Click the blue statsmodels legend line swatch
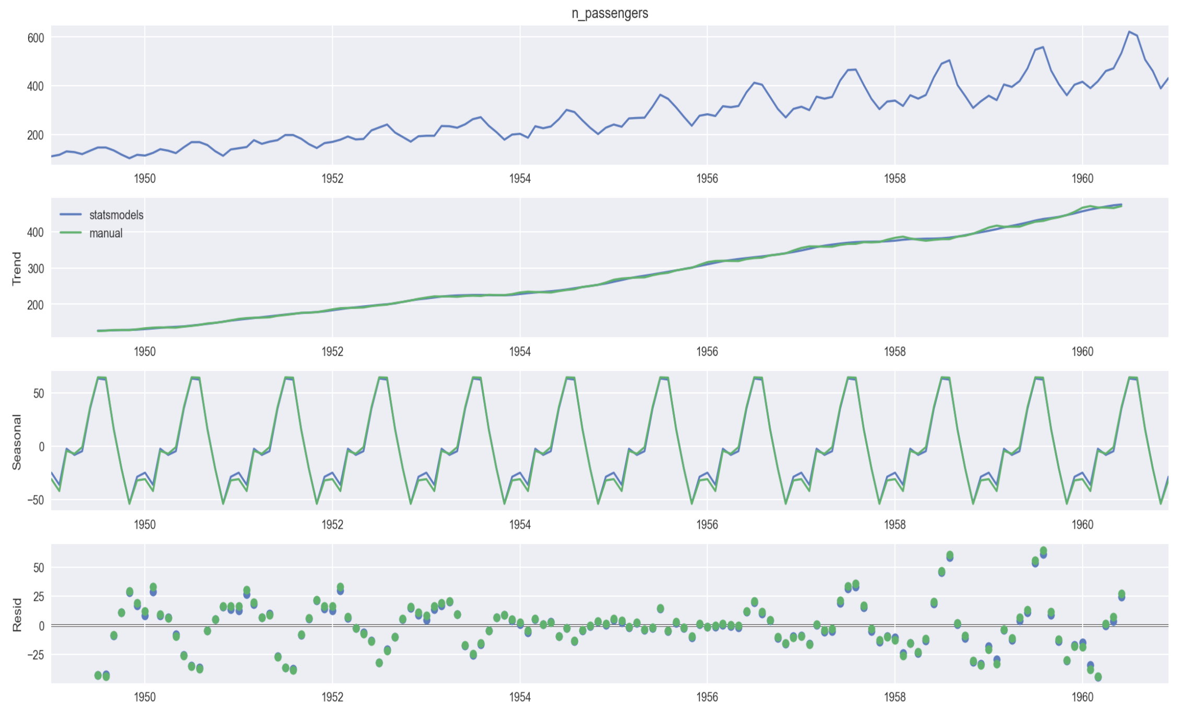The width and height of the screenshot is (1183, 719). pyautogui.click(x=71, y=215)
